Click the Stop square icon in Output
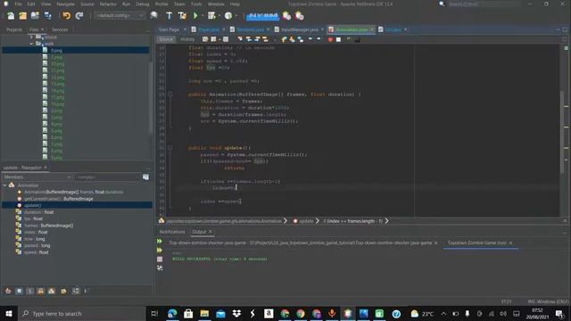 point(160,259)
